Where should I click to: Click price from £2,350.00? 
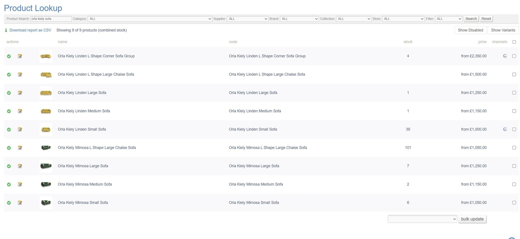point(474,56)
